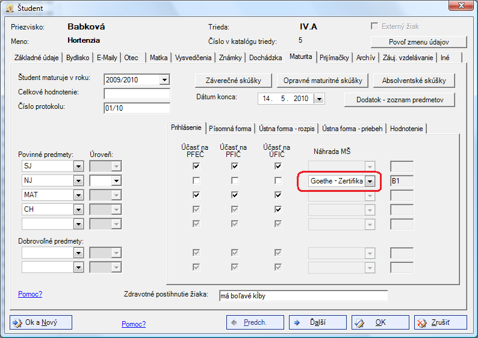478x338 pixels.
Task: Open the Úroveň dropdown for NJ
Action: point(116,181)
